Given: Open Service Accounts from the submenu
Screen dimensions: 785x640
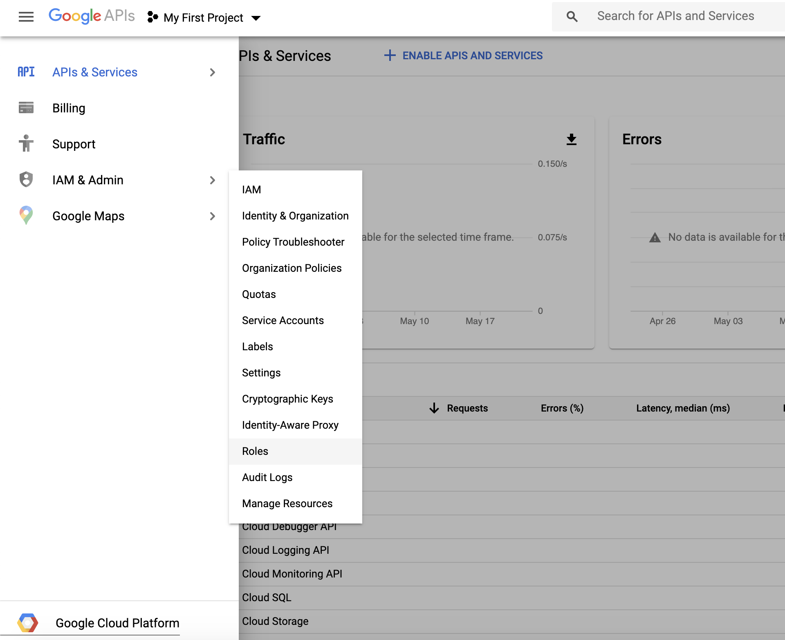Looking at the screenshot, I should [283, 320].
